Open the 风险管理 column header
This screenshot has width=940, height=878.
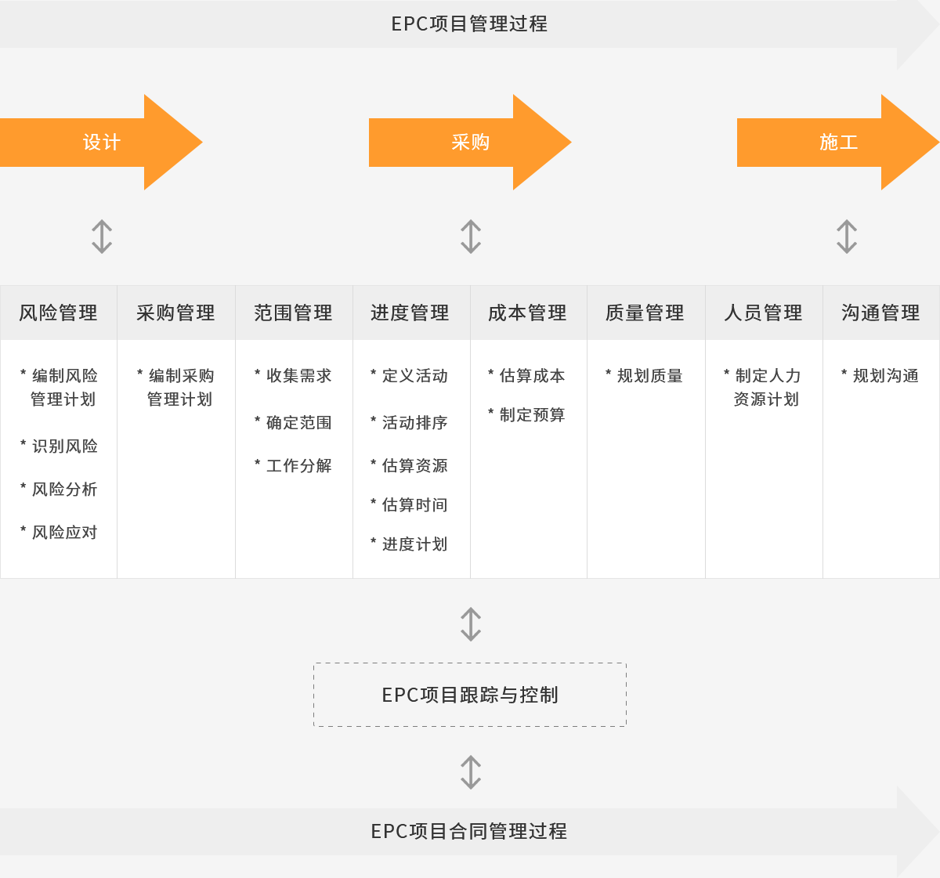(x=59, y=313)
